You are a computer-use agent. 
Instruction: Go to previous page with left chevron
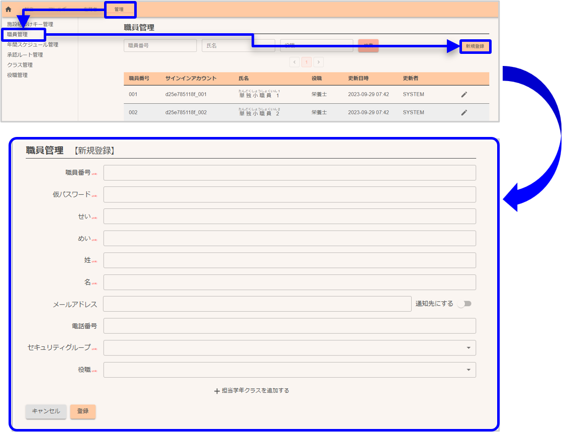coord(295,62)
